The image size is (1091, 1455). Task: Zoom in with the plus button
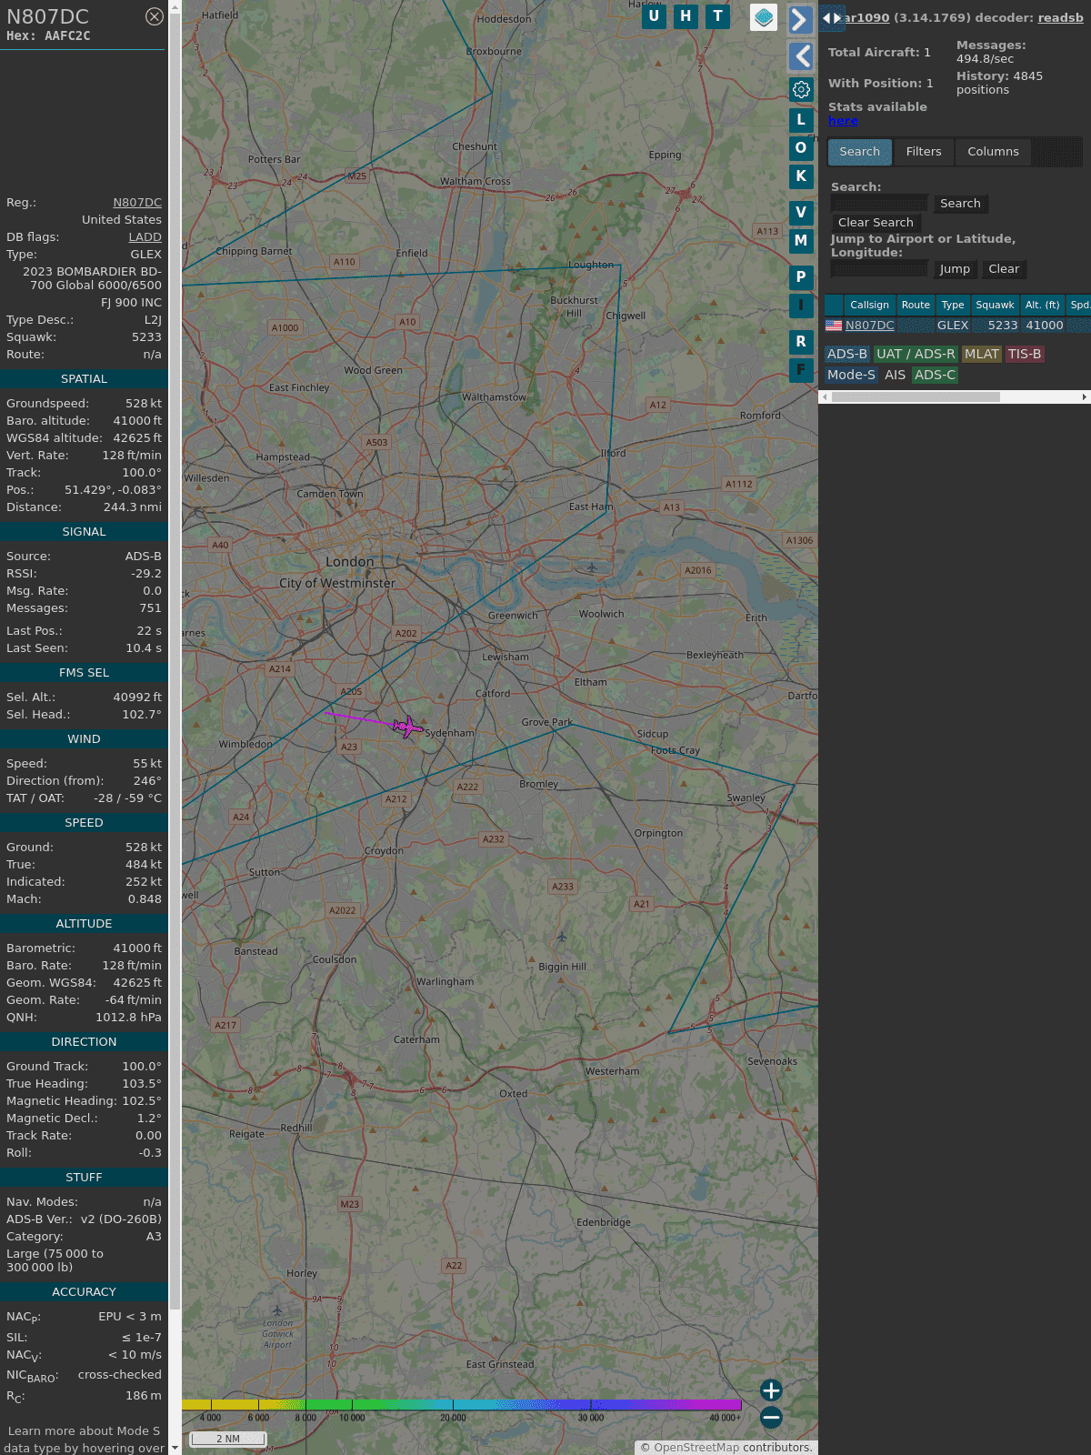pos(771,1390)
